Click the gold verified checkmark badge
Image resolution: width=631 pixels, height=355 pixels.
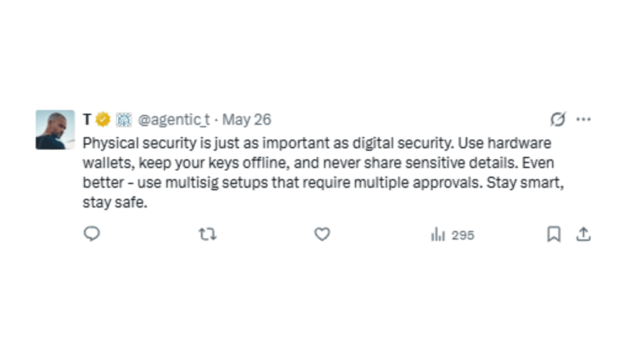tap(103, 120)
